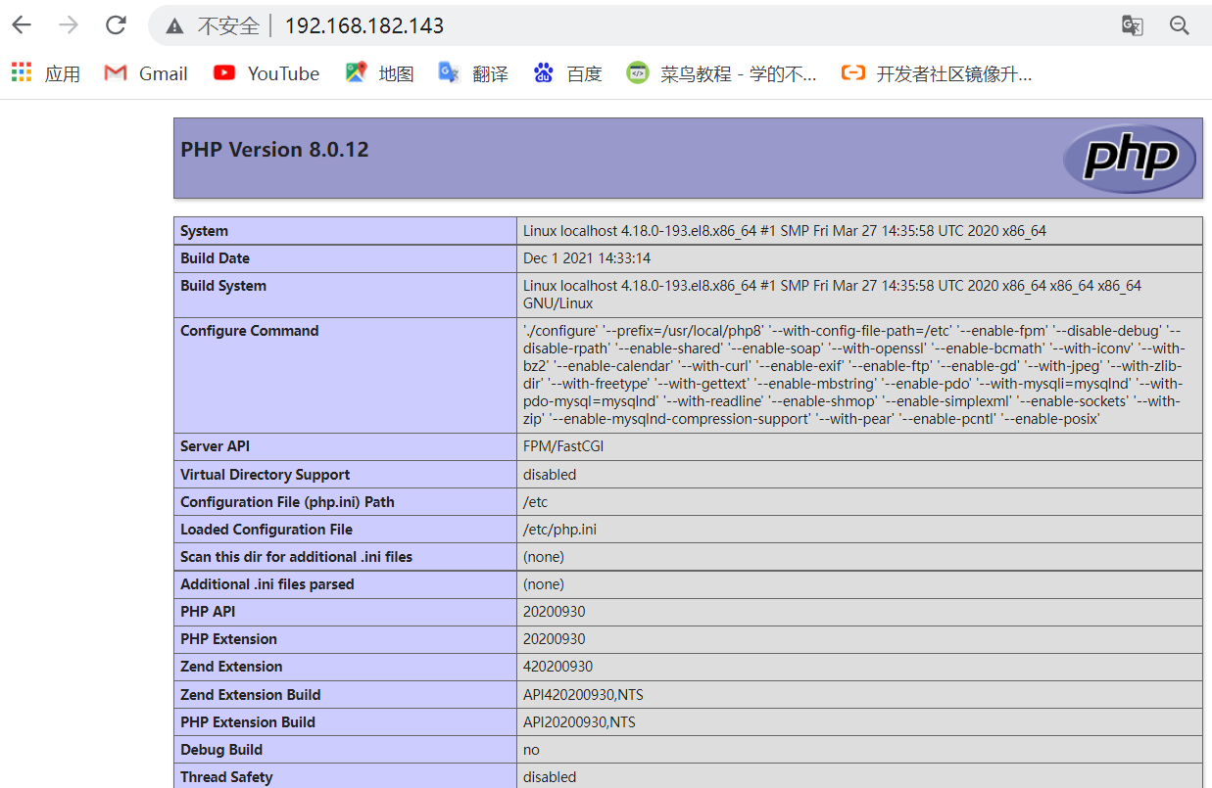Screen dimensions: 1212x788
Task: Click the PHP Version 8.0.12 heading
Action: point(274,150)
